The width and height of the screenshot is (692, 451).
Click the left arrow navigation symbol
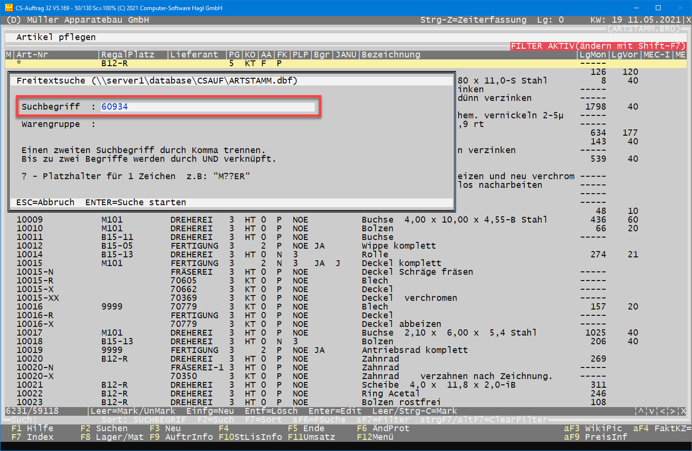pos(662,411)
